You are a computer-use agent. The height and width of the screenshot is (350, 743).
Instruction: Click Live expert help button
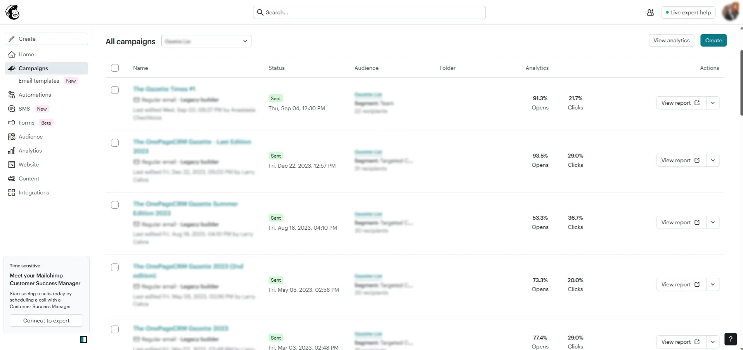(688, 12)
